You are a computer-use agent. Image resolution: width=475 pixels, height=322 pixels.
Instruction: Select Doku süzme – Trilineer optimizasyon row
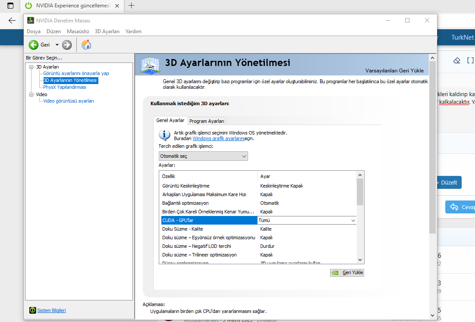pos(258,255)
